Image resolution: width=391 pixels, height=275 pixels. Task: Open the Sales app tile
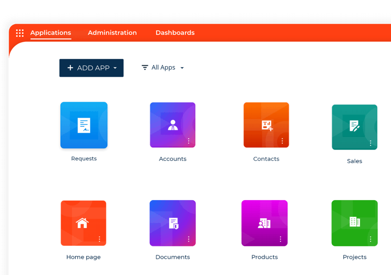click(x=355, y=127)
